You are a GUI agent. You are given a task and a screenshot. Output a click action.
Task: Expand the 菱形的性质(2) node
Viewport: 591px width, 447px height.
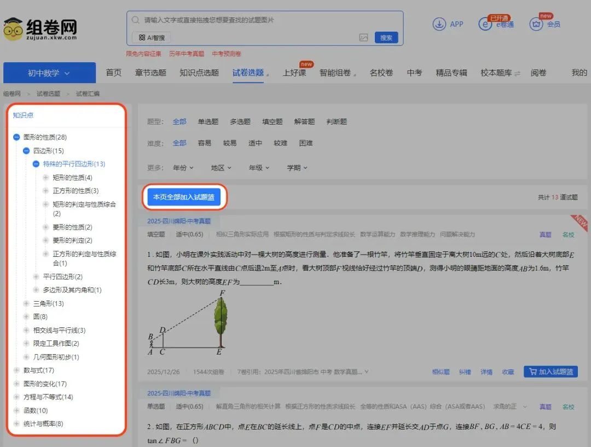coord(45,227)
